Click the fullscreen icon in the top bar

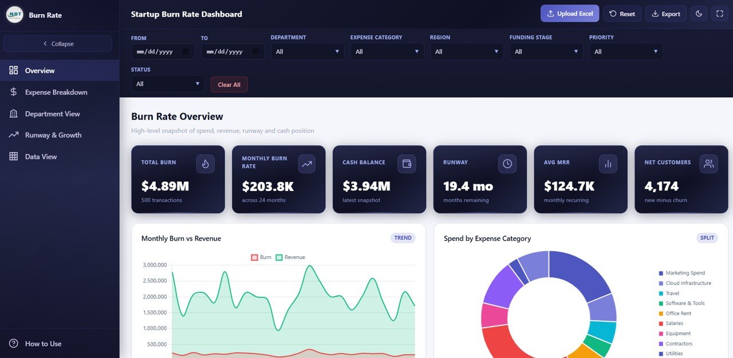(719, 13)
